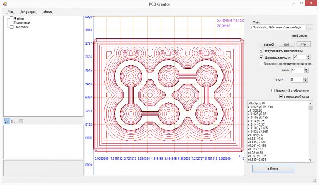Increase отступ value with up arrow
The height and width of the screenshot is (185, 319).
pos(305,79)
